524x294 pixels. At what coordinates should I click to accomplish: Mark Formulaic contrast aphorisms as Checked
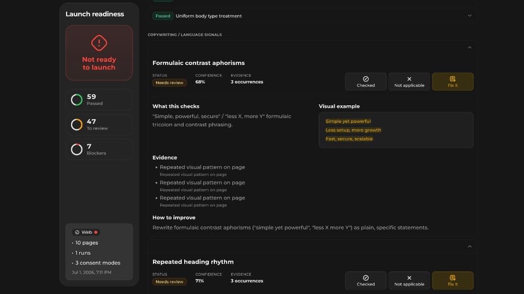(x=365, y=81)
